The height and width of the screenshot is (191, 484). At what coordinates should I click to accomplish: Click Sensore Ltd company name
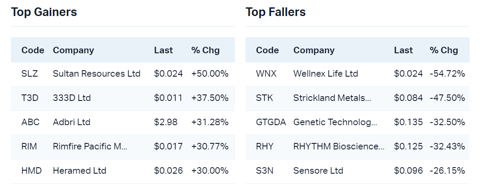coord(318,171)
